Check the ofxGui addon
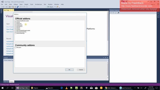This screenshot has height=90, width=160. [x=15, y=22]
